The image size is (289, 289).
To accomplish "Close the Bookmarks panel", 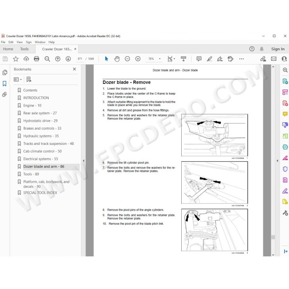I will coord(74,69).
